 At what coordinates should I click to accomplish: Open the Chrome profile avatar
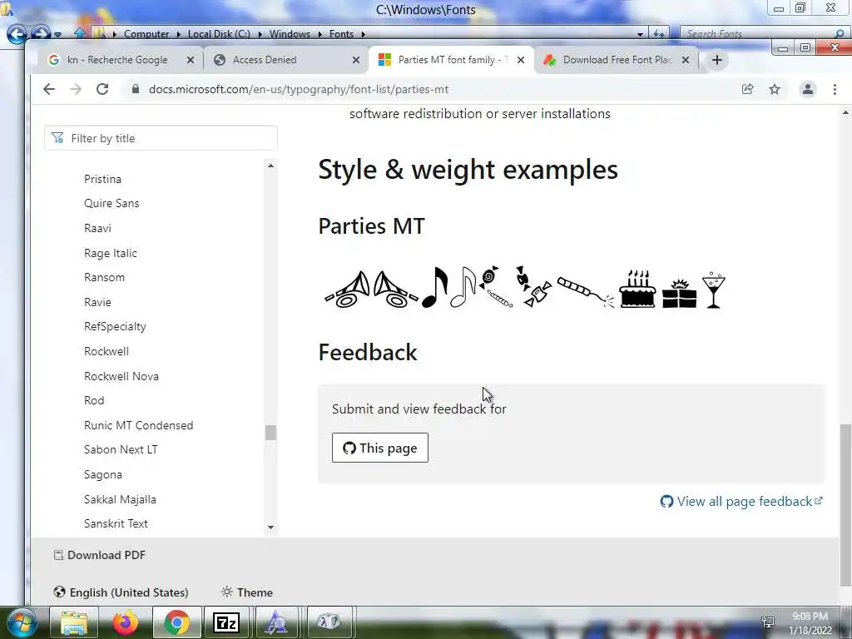click(807, 89)
